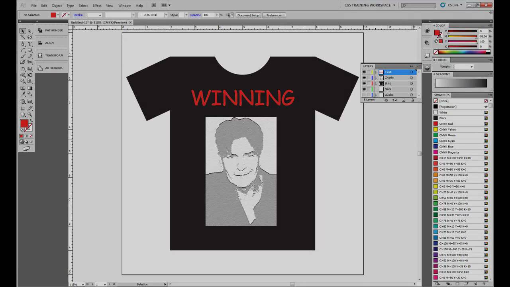Image resolution: width=510 pixels, height=287 pixels.
Task: Click the CMYK Cyan swatch
Action: point(461,141)
